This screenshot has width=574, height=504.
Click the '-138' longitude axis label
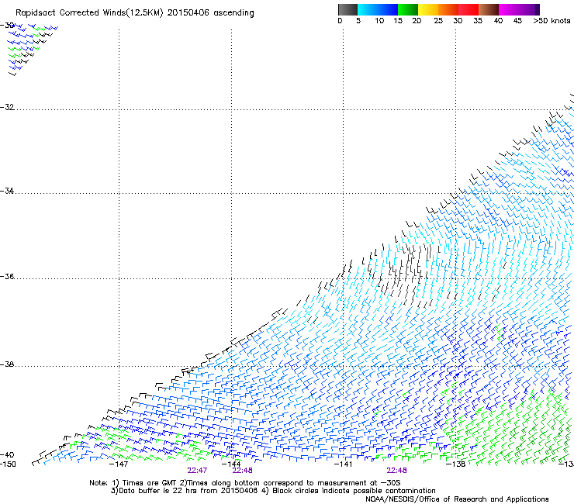pyautogui.click(x=455, y=464)
